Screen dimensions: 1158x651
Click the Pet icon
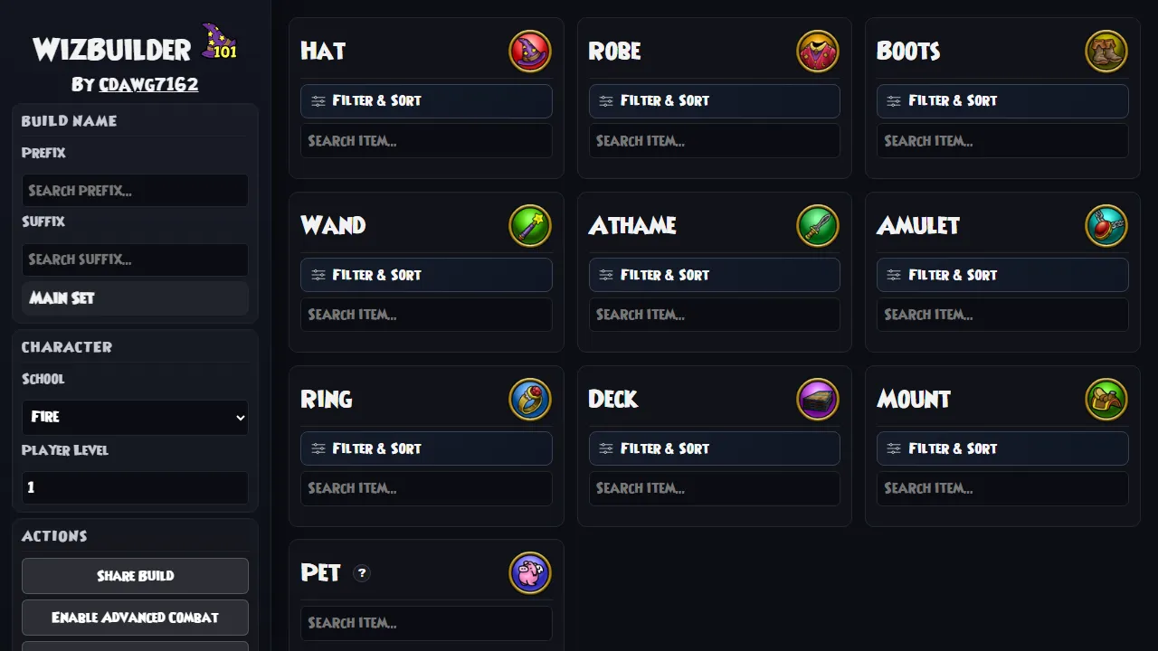pos(530,572)
